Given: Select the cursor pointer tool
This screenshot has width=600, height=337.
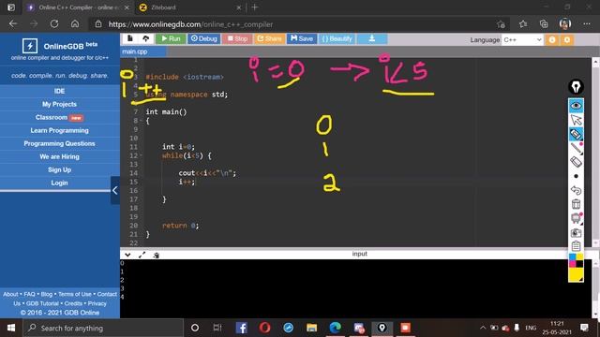Looking at the screenshot, I should click(576, 120).
